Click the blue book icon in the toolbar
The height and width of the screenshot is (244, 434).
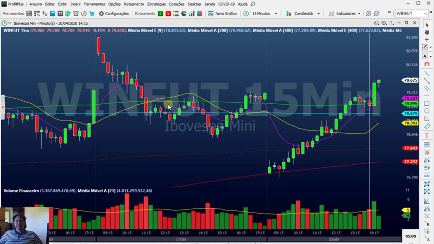tap(53, 14)
